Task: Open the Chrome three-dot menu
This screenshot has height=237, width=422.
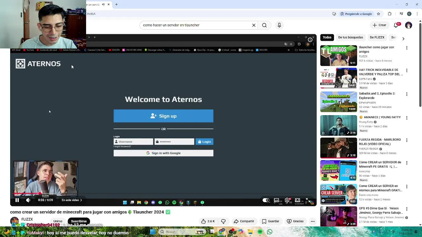Action: (418, 14)
